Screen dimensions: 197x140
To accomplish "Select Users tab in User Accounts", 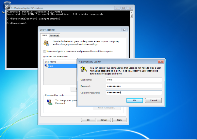I will pos(44,35).
